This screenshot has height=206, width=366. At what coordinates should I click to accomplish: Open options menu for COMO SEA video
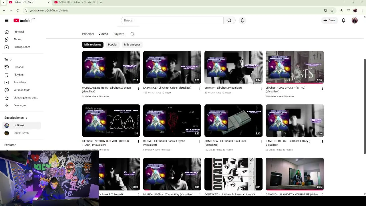coord(261,141)
